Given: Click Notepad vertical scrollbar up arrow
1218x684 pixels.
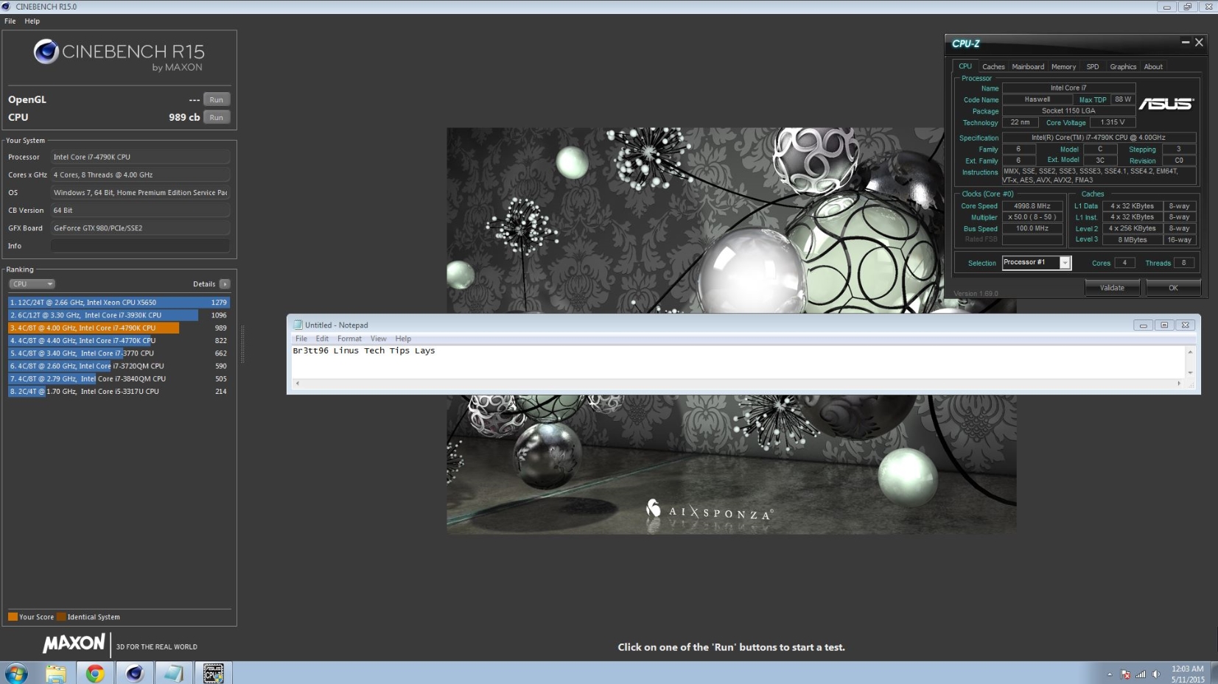Looking at the screenshot, I should (1190, 351).
